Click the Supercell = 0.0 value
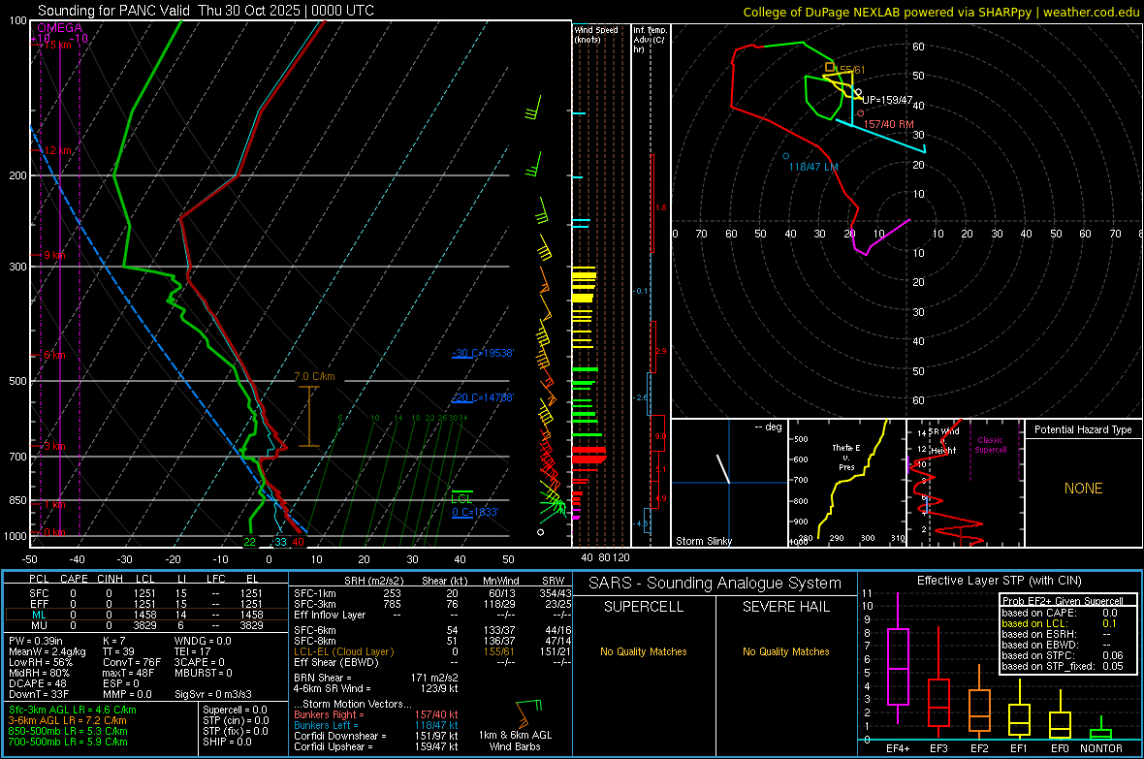The width and height of the screenshot is (1144, 759). click(235, 710)
